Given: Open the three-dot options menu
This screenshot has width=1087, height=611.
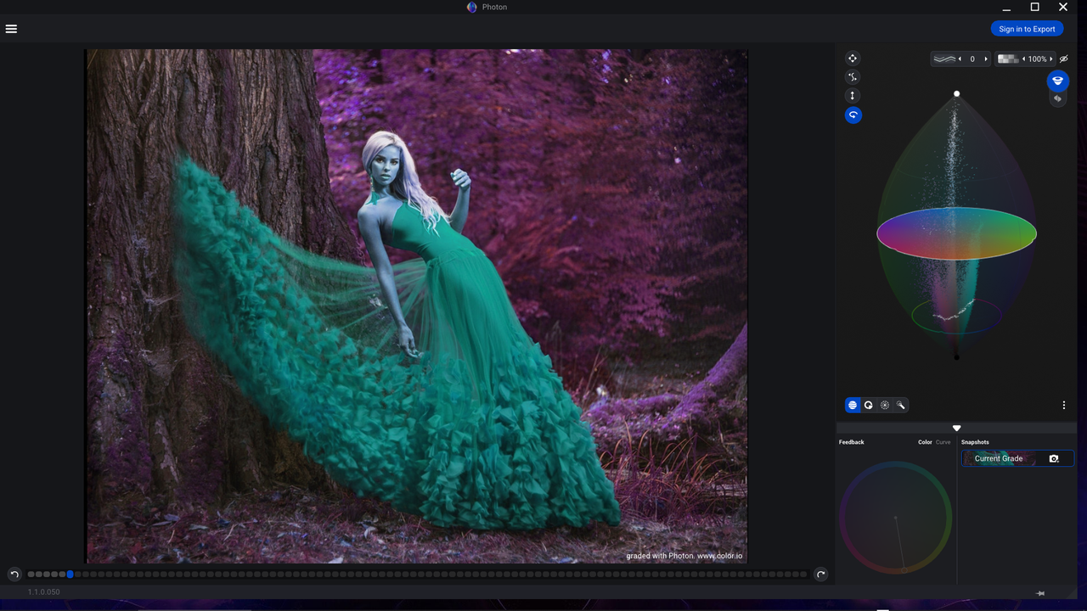Looking at the screenshot, I should pyautogui.click(x=1064, y=406).
